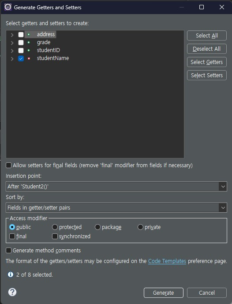Select the studentID field row label
The width and height of the screenshot is (232, 304).
coord(49,50)
